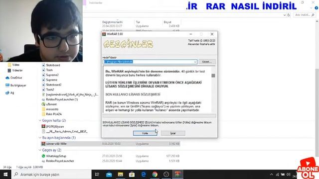Select the Trash2 file icon
Image resolution: width=319 pixels, height=179 pixels.
[43, 89]
